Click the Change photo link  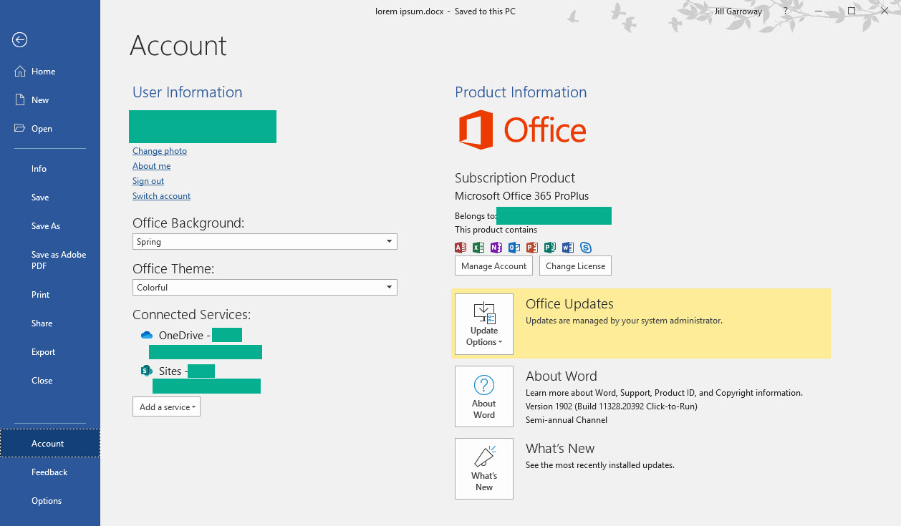pos(160,151)
